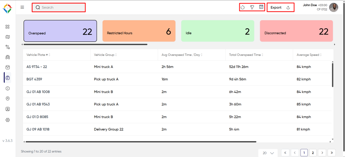Viewport: 345px width, 157px height.
Task: Click the table scroll up arrow
Action: (333, 62)
